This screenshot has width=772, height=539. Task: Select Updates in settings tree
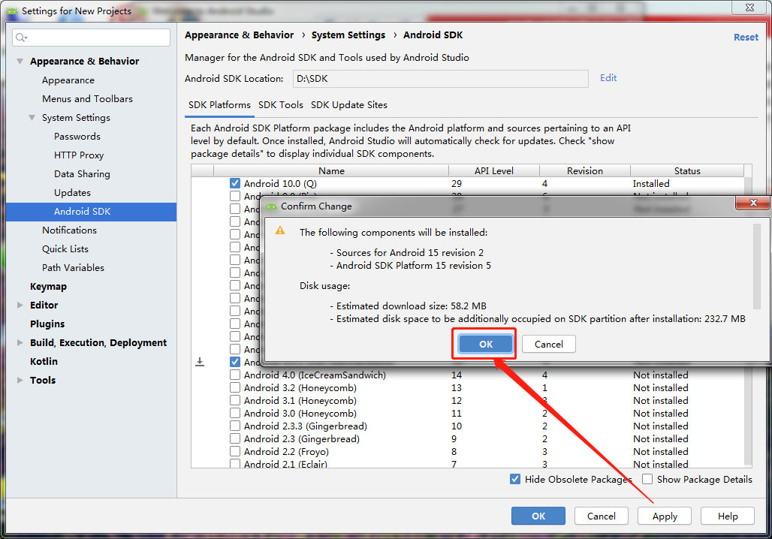[x=72, y=192]
